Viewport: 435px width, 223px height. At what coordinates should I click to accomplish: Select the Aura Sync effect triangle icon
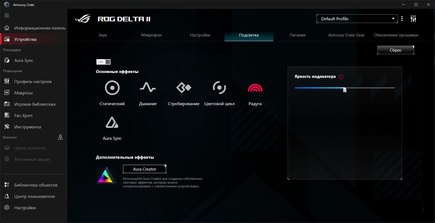point(112,122)
